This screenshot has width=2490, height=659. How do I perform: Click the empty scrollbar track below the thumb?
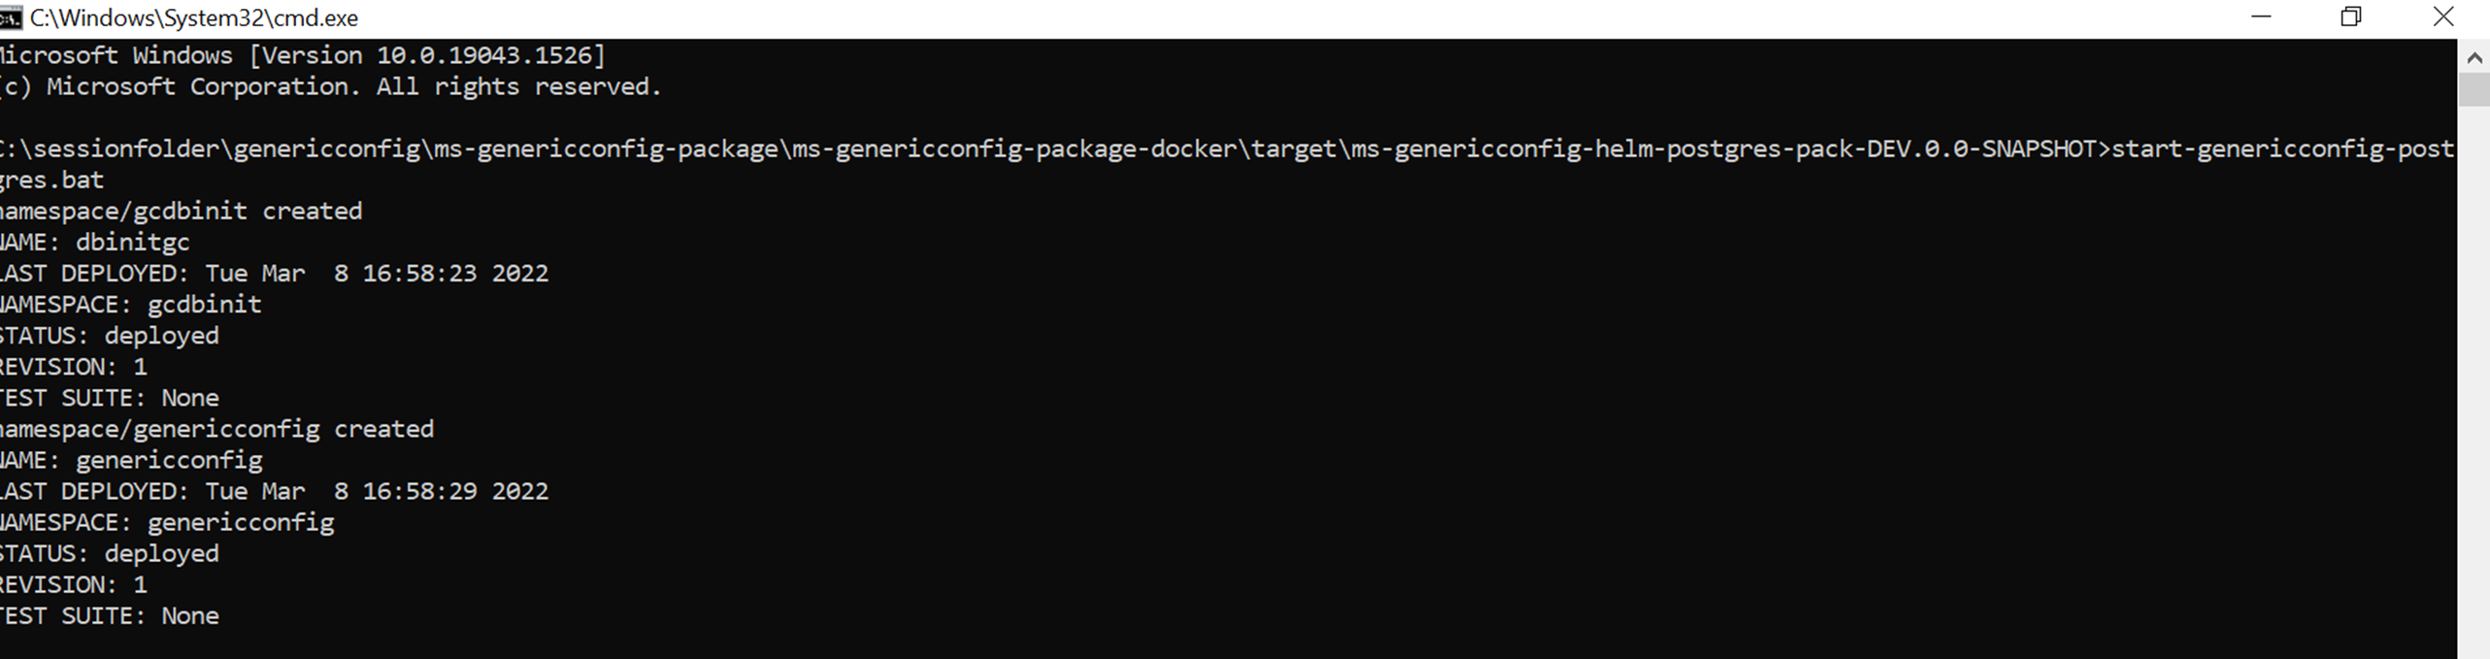click(x=2473, y=388)
